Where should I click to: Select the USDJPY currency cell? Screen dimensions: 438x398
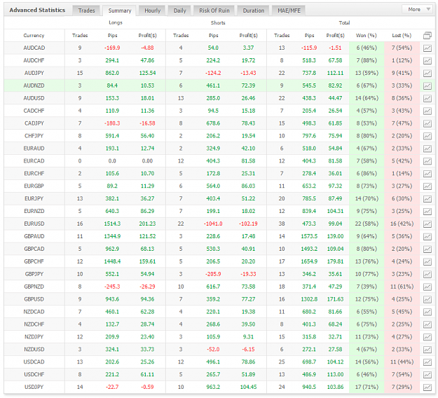[34, 387]
